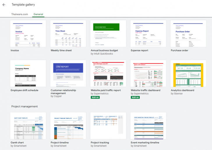Select the General tab

click(38, 14)
